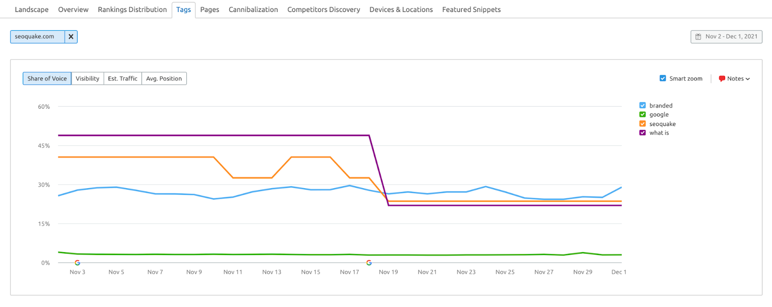Show the Est. Traffic metric

[x=123, y=78]
